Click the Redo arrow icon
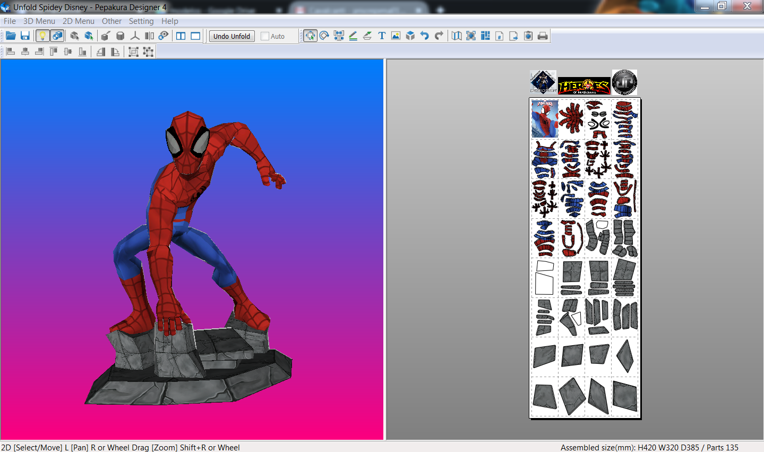The width and height of the screenshot is (764, 452). click(439, 36)
